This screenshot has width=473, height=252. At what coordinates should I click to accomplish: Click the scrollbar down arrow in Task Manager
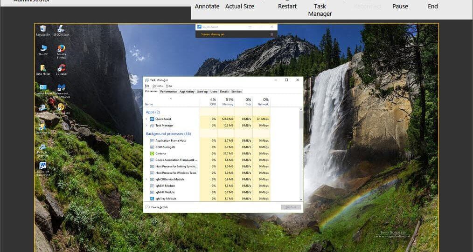[301, 199]
